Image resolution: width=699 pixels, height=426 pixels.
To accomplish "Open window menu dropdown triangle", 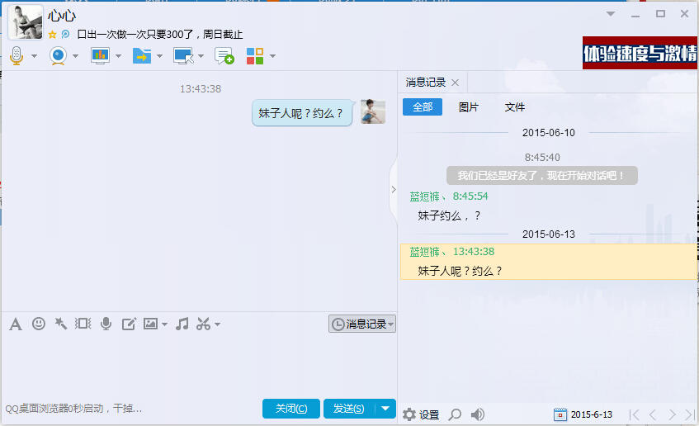I will 611,14.
